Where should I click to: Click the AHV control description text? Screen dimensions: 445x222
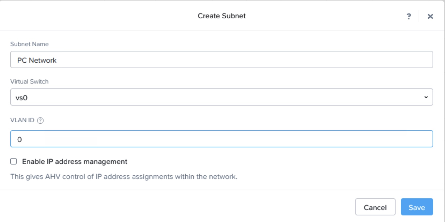[x=124, y=176]
